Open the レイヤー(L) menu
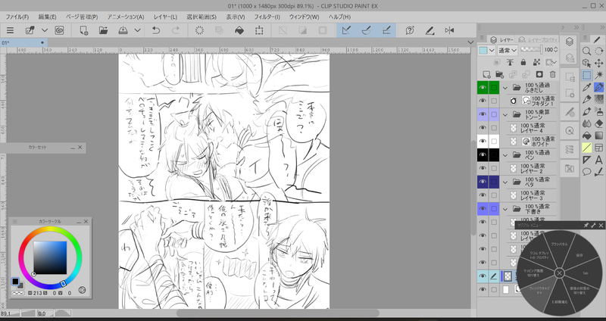 point(165,17)
